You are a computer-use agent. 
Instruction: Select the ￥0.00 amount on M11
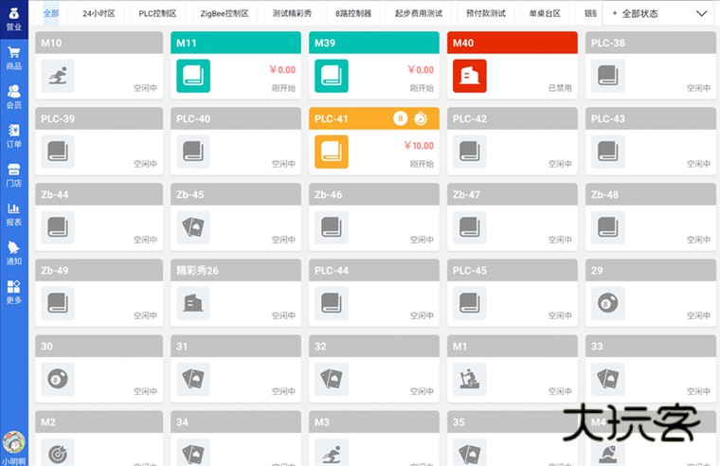(x=282, y=70)
